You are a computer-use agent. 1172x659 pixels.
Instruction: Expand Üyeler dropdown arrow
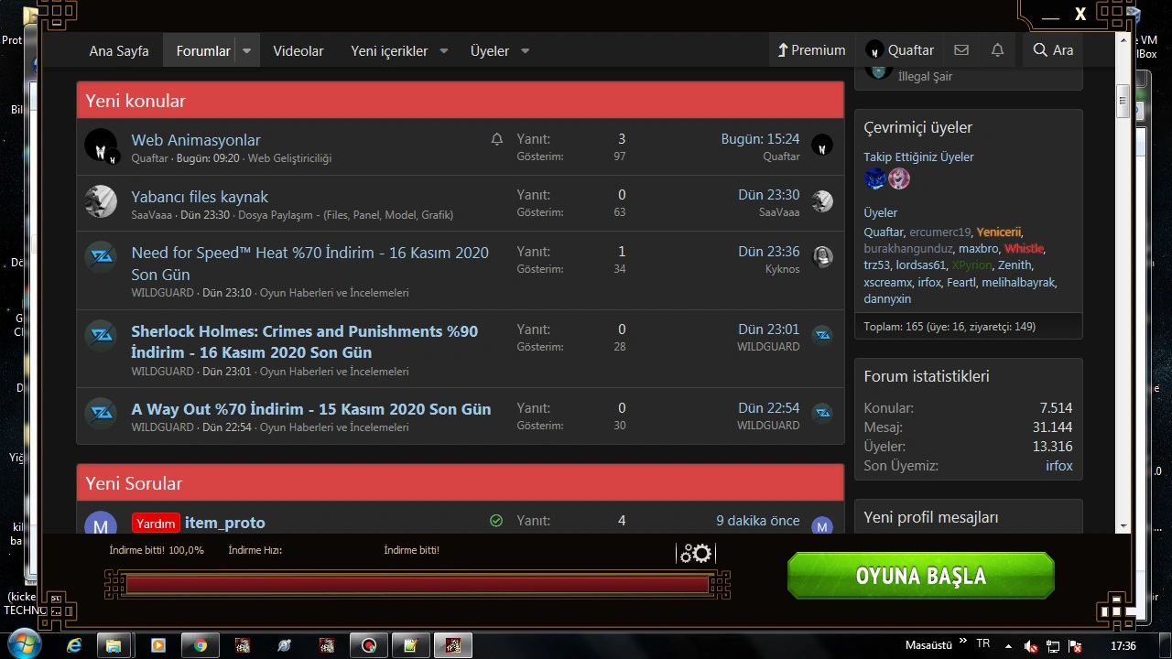525,51
